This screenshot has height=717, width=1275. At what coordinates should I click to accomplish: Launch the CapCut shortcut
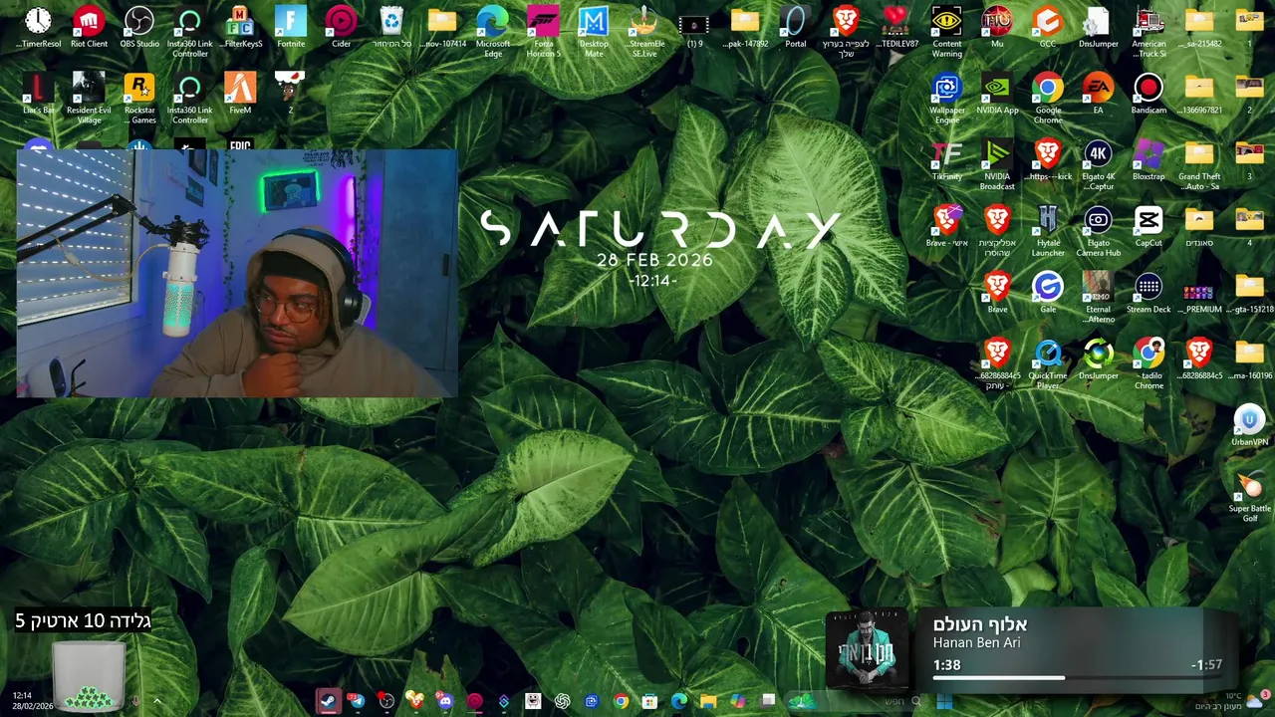[1148, 227]
